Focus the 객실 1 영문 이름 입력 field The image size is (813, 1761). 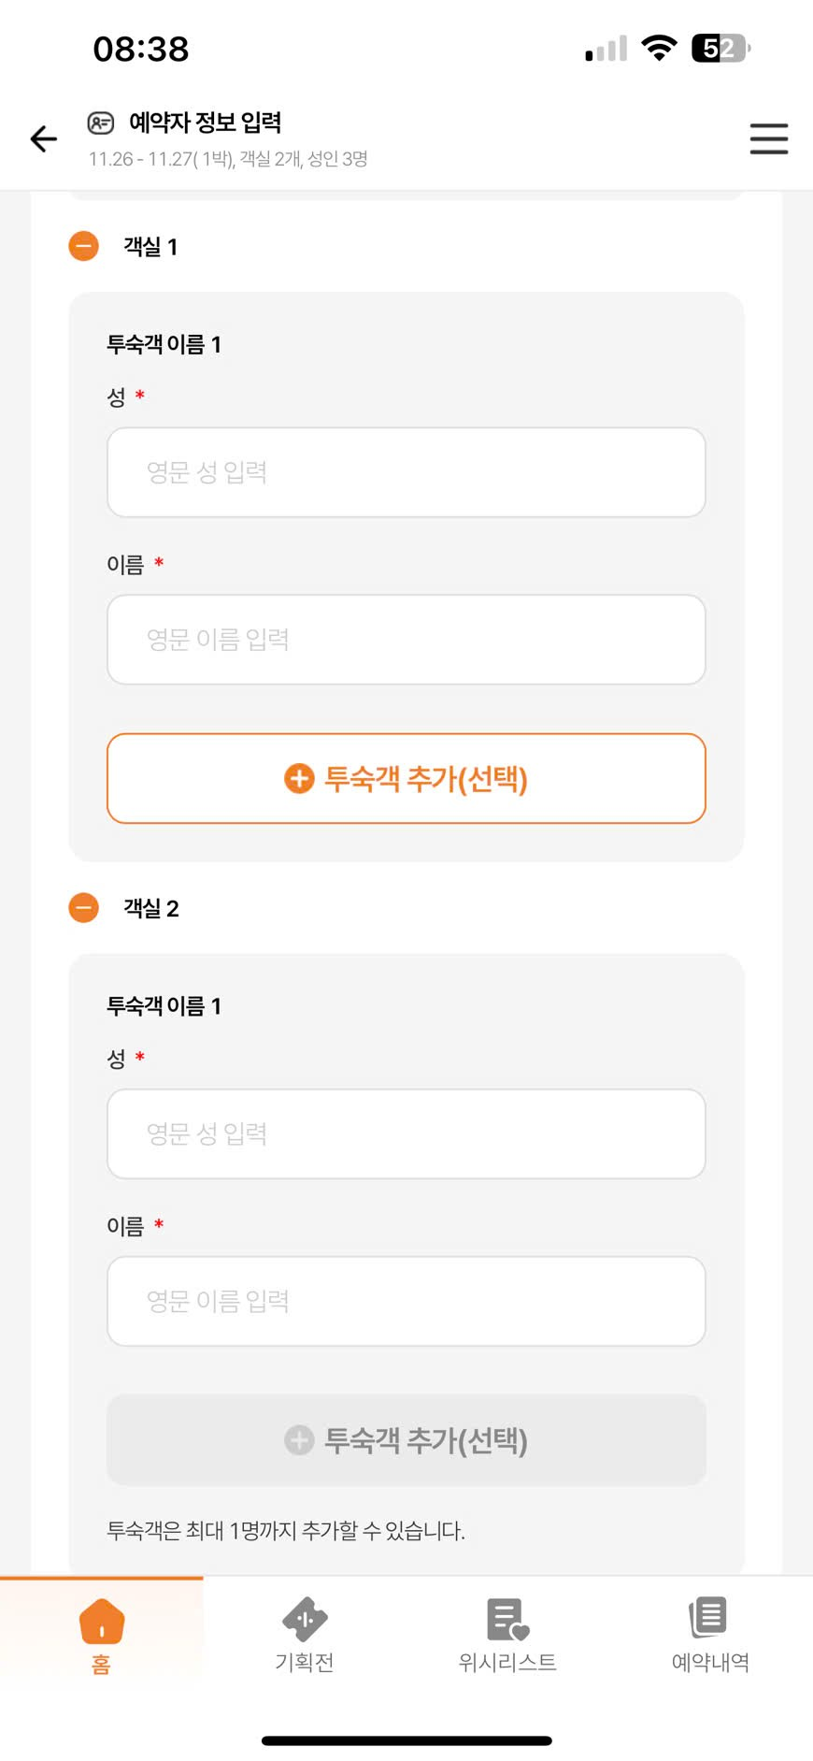pos(406,640)
